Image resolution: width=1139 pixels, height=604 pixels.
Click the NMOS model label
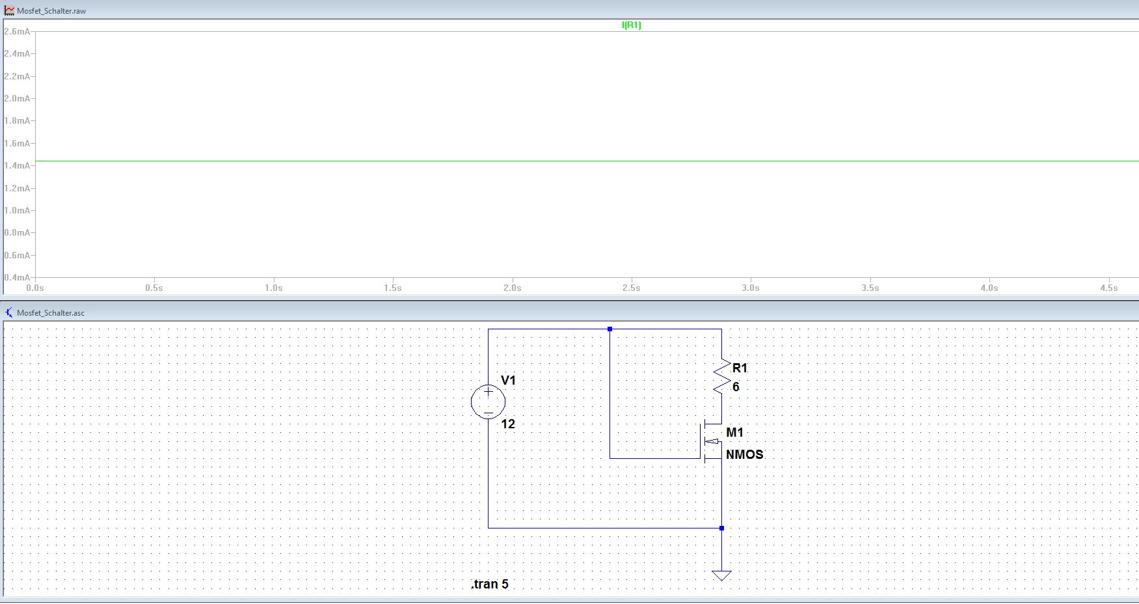pyautogui.click(x=744, y=454)
